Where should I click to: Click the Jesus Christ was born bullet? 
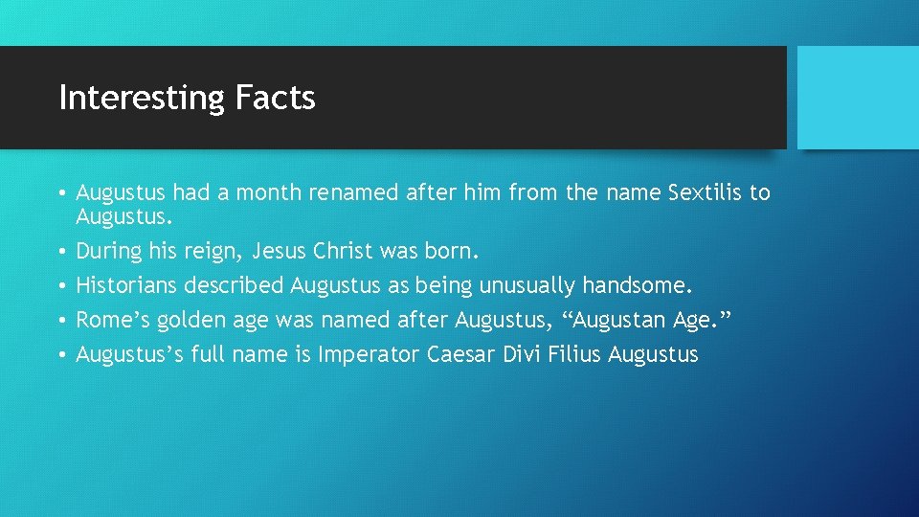pos(278,251)
